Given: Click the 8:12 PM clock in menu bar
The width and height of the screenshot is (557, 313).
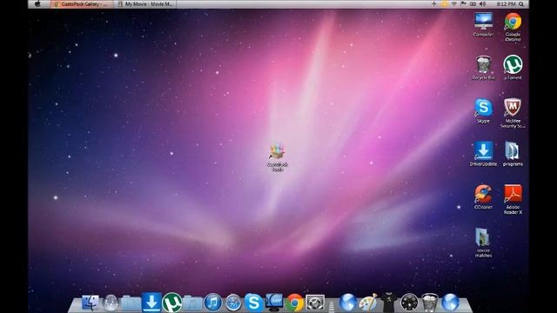Looking at the screenshot, I should click(x=506, y=4).
